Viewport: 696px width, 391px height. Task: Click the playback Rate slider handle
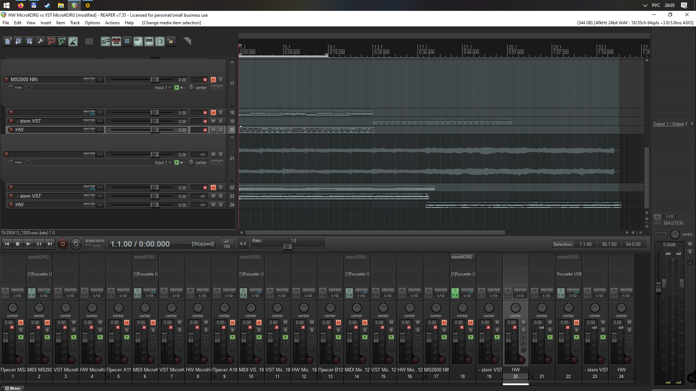pyautogui.click(x=287, y=247)
